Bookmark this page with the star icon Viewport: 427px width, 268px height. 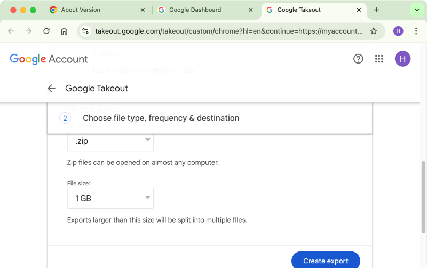pyautogui.click(x=374, y=31)
